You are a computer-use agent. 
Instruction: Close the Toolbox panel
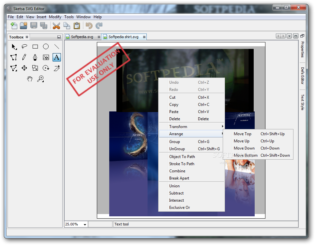click(27, 37)
